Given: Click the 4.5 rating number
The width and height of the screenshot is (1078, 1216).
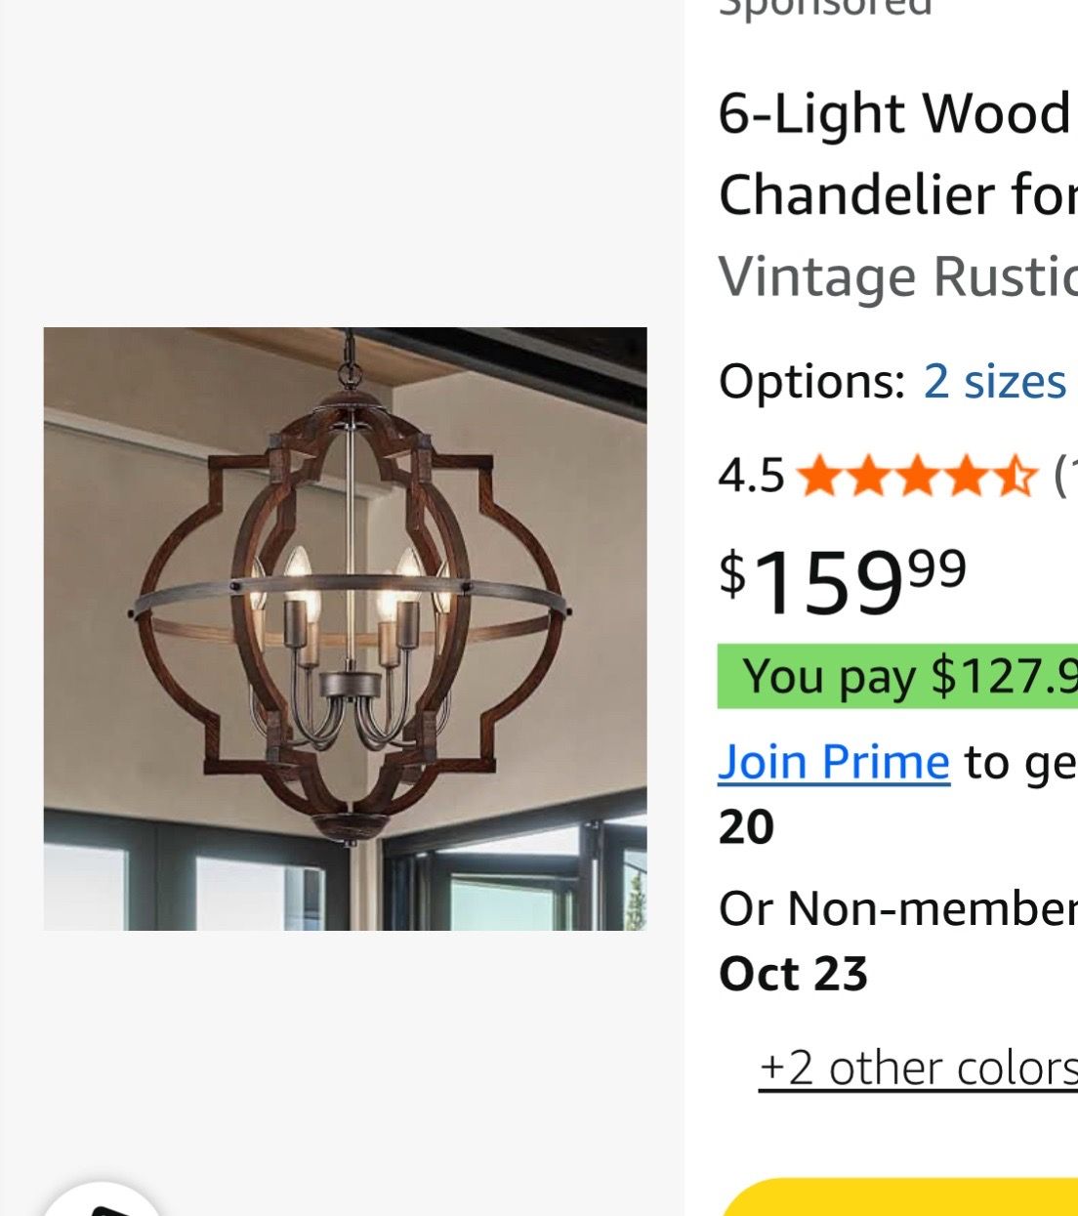Looking at the screenshot, I should click(x=751, y=477).
